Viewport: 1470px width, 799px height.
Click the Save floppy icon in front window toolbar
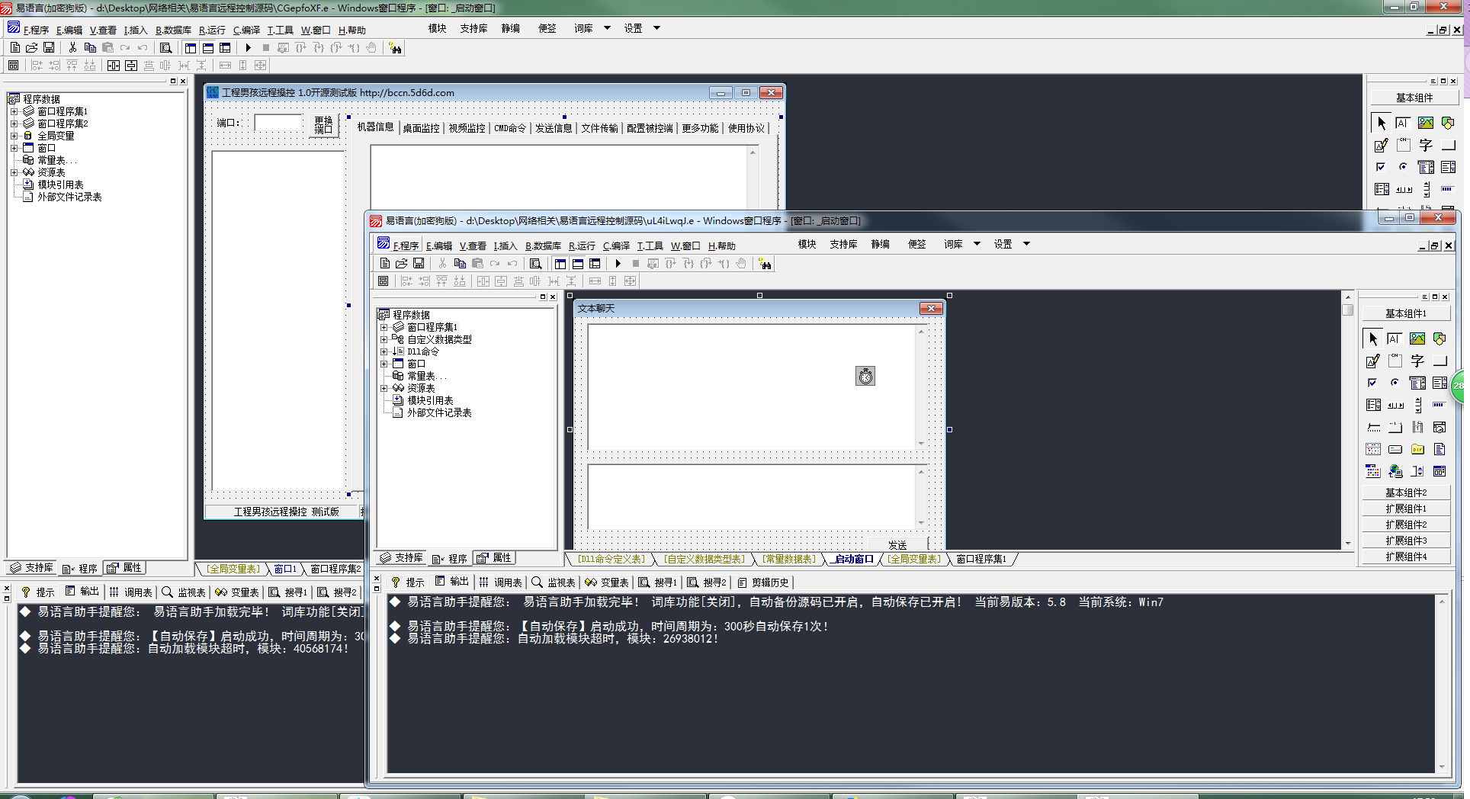[x=419, y=264]
